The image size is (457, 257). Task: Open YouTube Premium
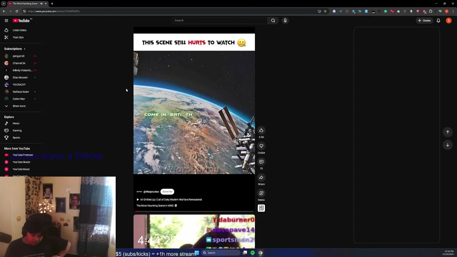click(23, 155)
